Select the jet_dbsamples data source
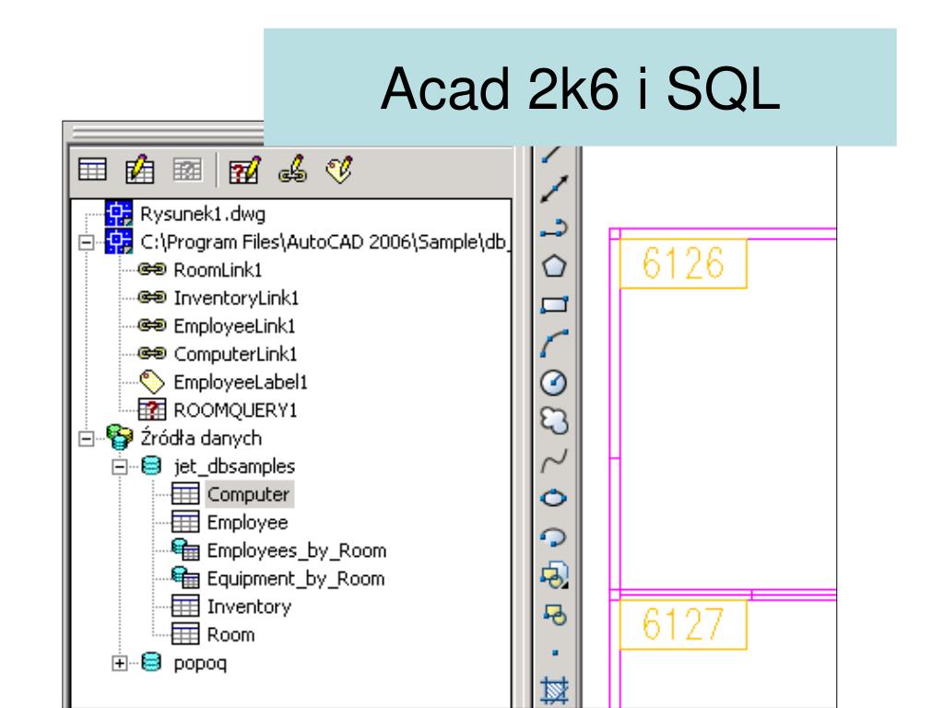Screen dimensions: 944x708 (x=234, y=466)
